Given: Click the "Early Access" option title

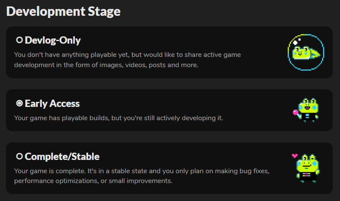Looking at the screenshot, I should pyautogui.click(x=52, y=103).
